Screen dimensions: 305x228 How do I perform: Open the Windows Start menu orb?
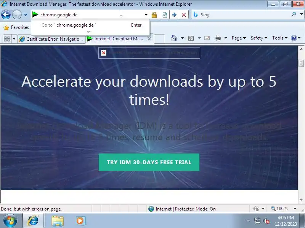click(10, 221)
